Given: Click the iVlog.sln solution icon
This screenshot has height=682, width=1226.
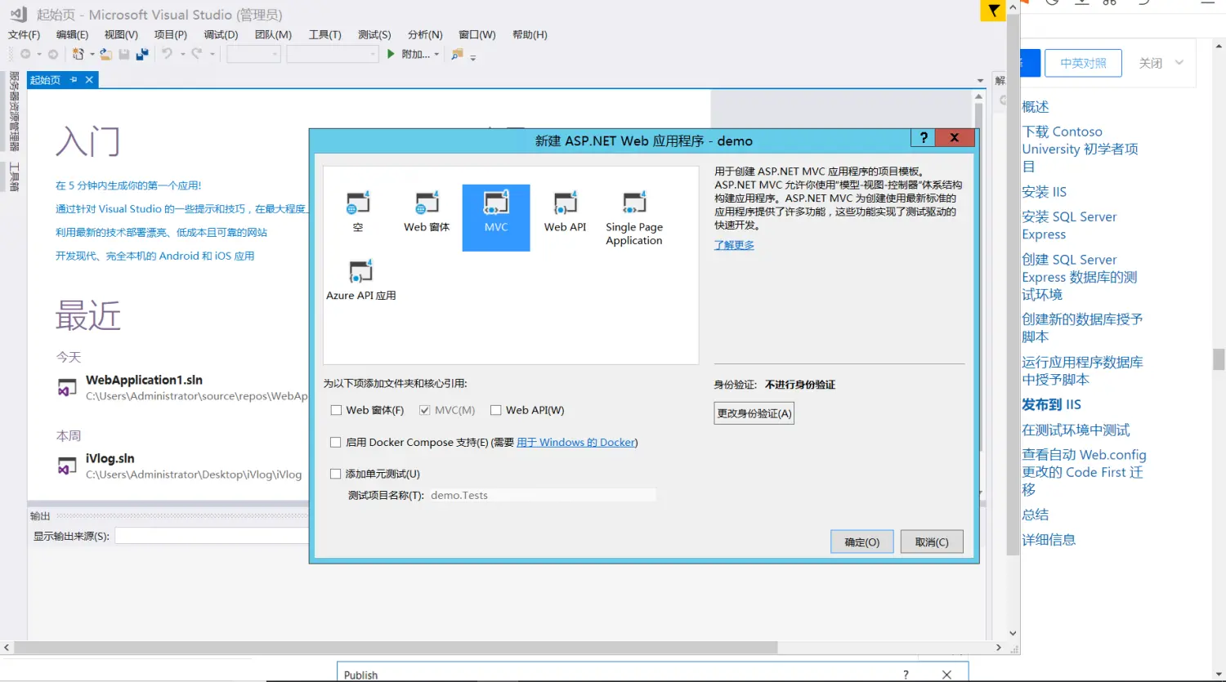Looking at the screenshot, I should 67,466.
